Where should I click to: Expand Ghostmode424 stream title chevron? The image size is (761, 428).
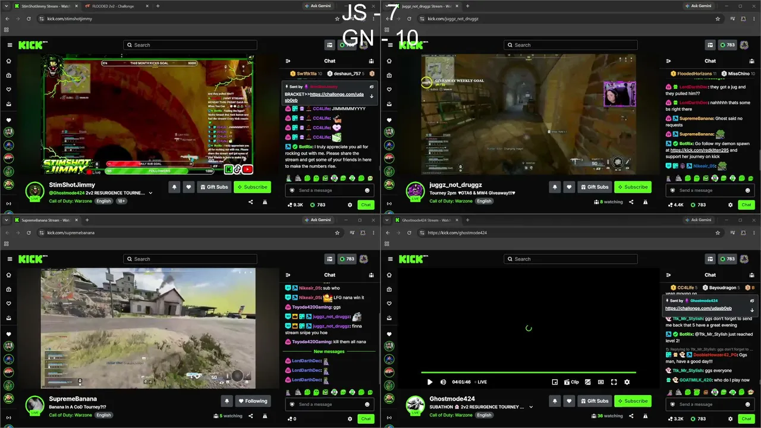(x=531, y=407)
